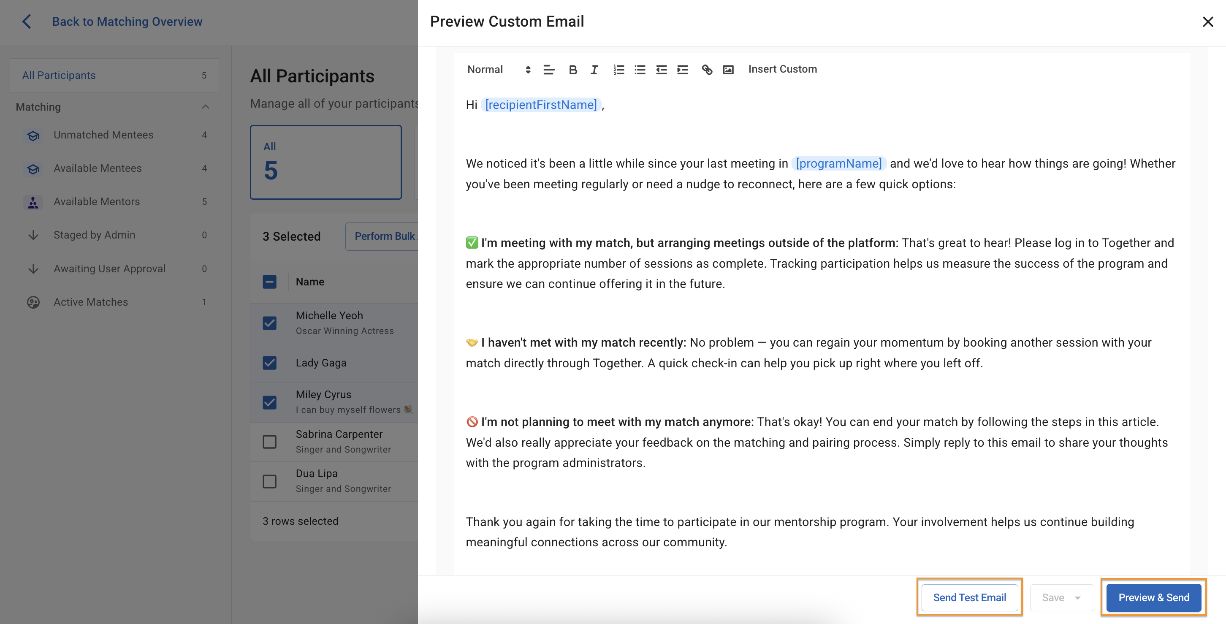Open Unmatched Mentees in the sidebar
Image resolution: width=1226 pixels, height=624 pixels.
(x=103, y=135)
